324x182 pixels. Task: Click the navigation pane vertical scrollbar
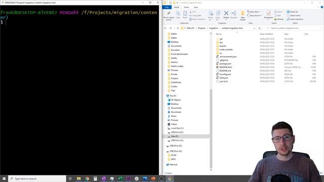click(x=211, y=129)
